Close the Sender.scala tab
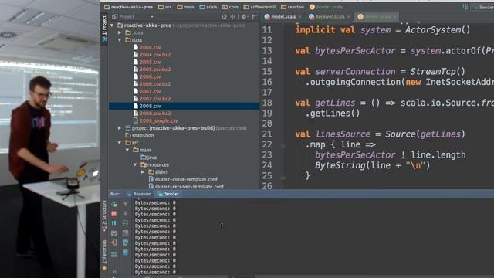This screenshot has height=278, width=494. click(x=394, y=16)
